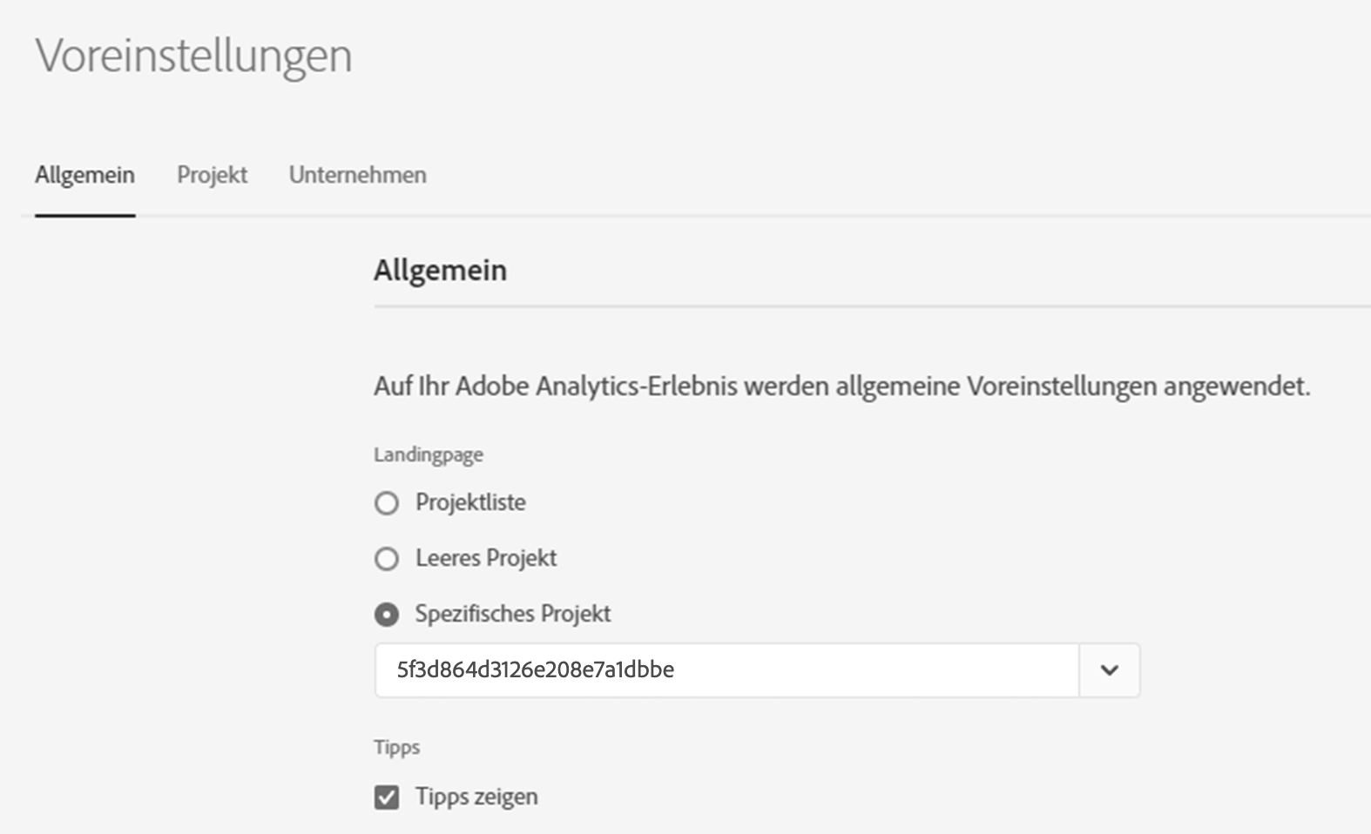Click the Voreinstellungen page title
The image size is (1371, 834).
(x=193, y=56)
